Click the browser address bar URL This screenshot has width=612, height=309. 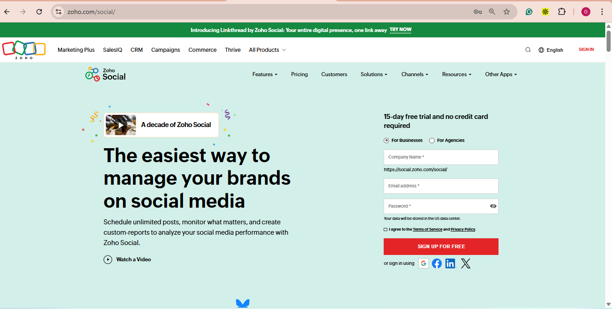point(91,12)
